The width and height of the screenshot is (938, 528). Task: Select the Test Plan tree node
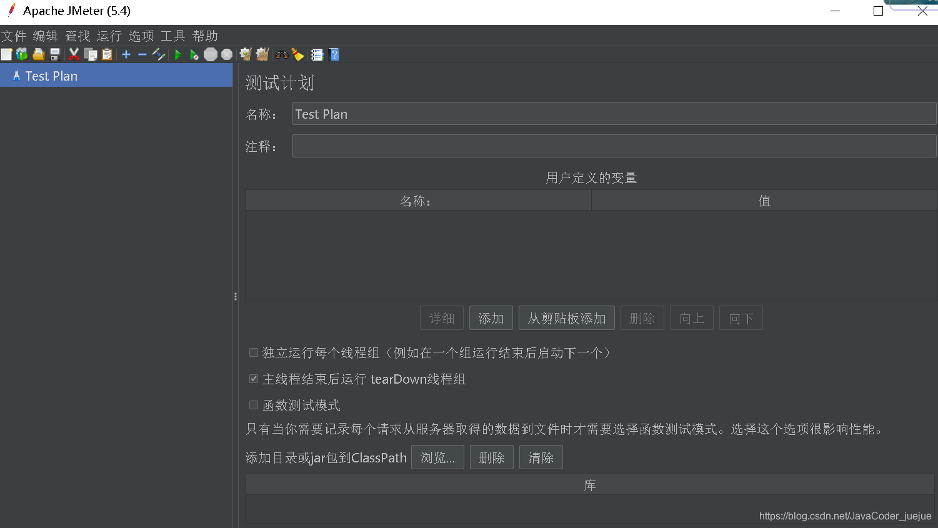pos(116,76)
